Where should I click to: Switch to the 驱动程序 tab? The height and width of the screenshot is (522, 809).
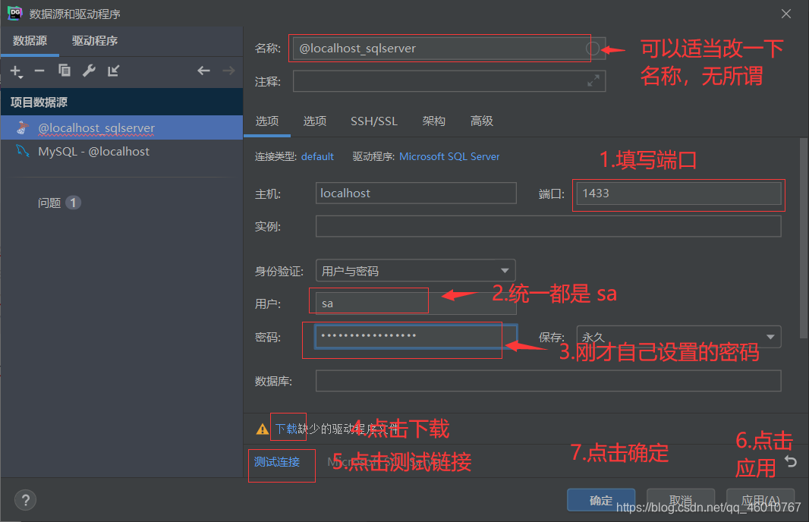pyautogui.click(x=94, y=40)
